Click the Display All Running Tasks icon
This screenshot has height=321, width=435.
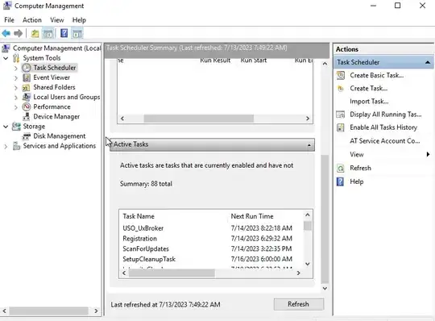pos(341,115)
